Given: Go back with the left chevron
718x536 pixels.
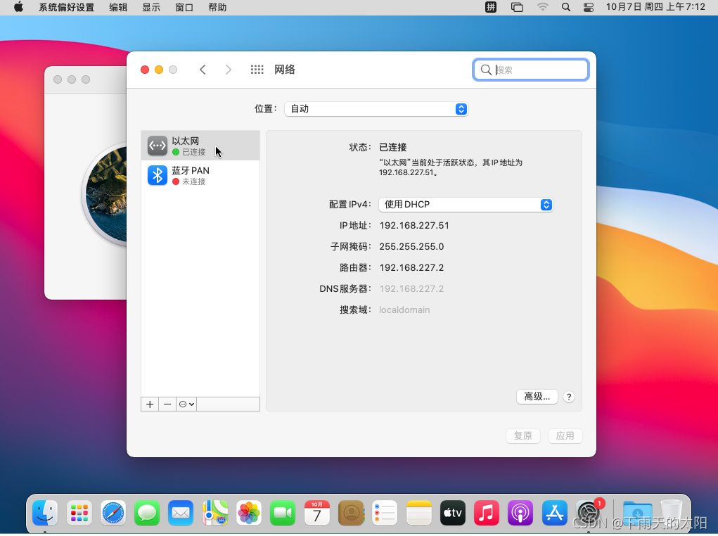Looking at the screenshot, I should click(x=203, y=70).
